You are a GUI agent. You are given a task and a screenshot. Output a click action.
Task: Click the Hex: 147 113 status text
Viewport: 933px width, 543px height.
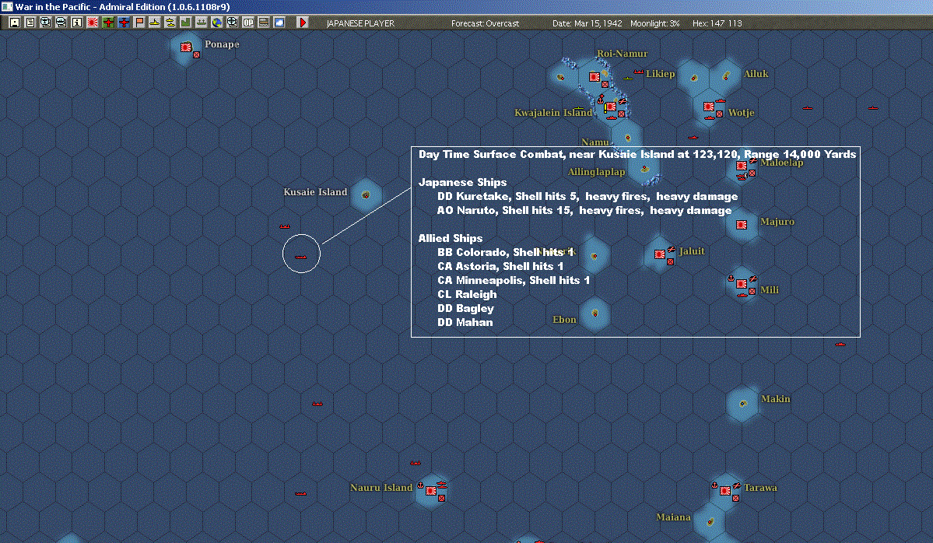[717, 23]
